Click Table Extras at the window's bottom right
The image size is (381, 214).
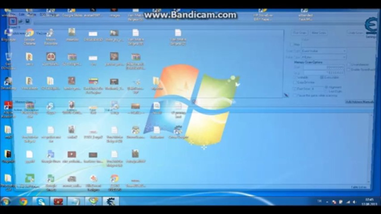pos(358,187)
